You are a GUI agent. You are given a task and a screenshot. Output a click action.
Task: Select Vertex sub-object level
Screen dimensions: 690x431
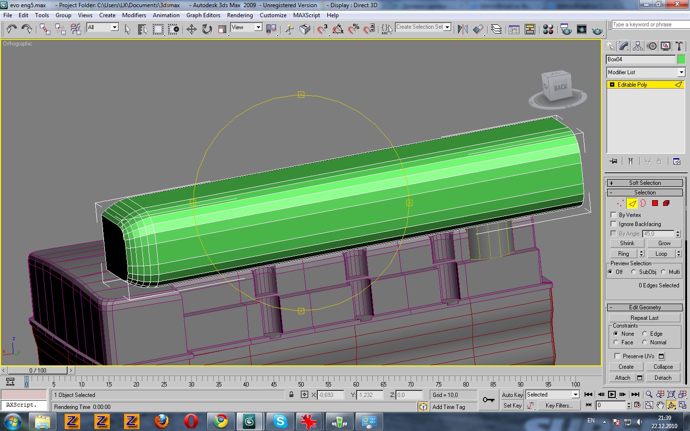(x=621, y=204)
